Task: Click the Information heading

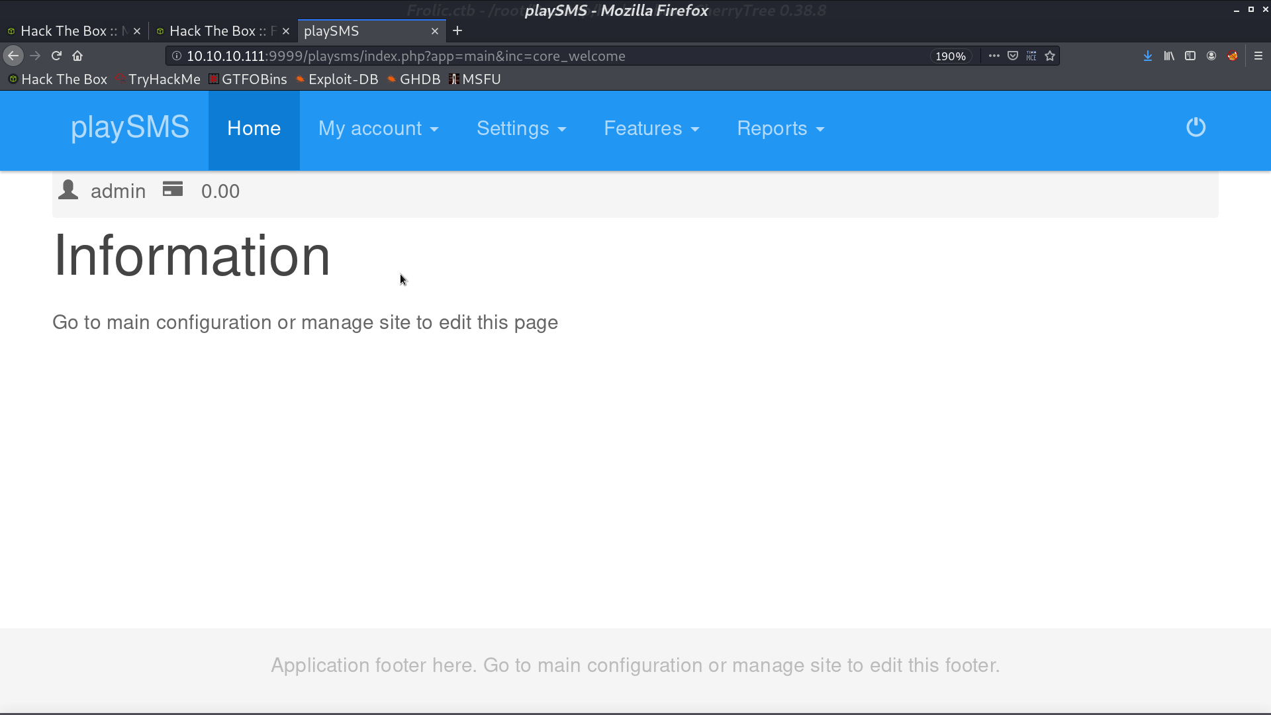Action: click(192, 256)
